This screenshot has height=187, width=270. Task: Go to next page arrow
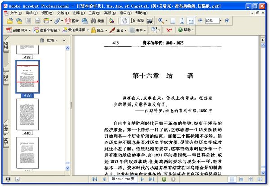coord(142,179)
